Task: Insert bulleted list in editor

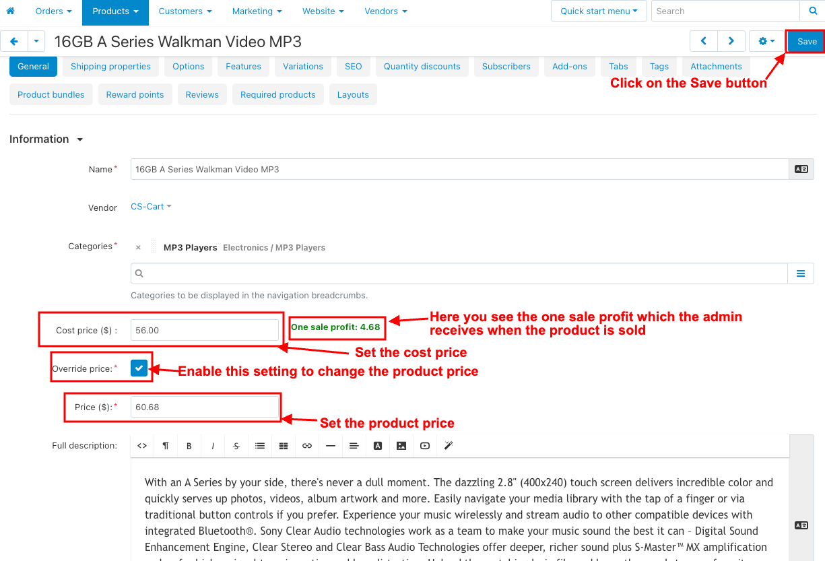Action: 260,446
